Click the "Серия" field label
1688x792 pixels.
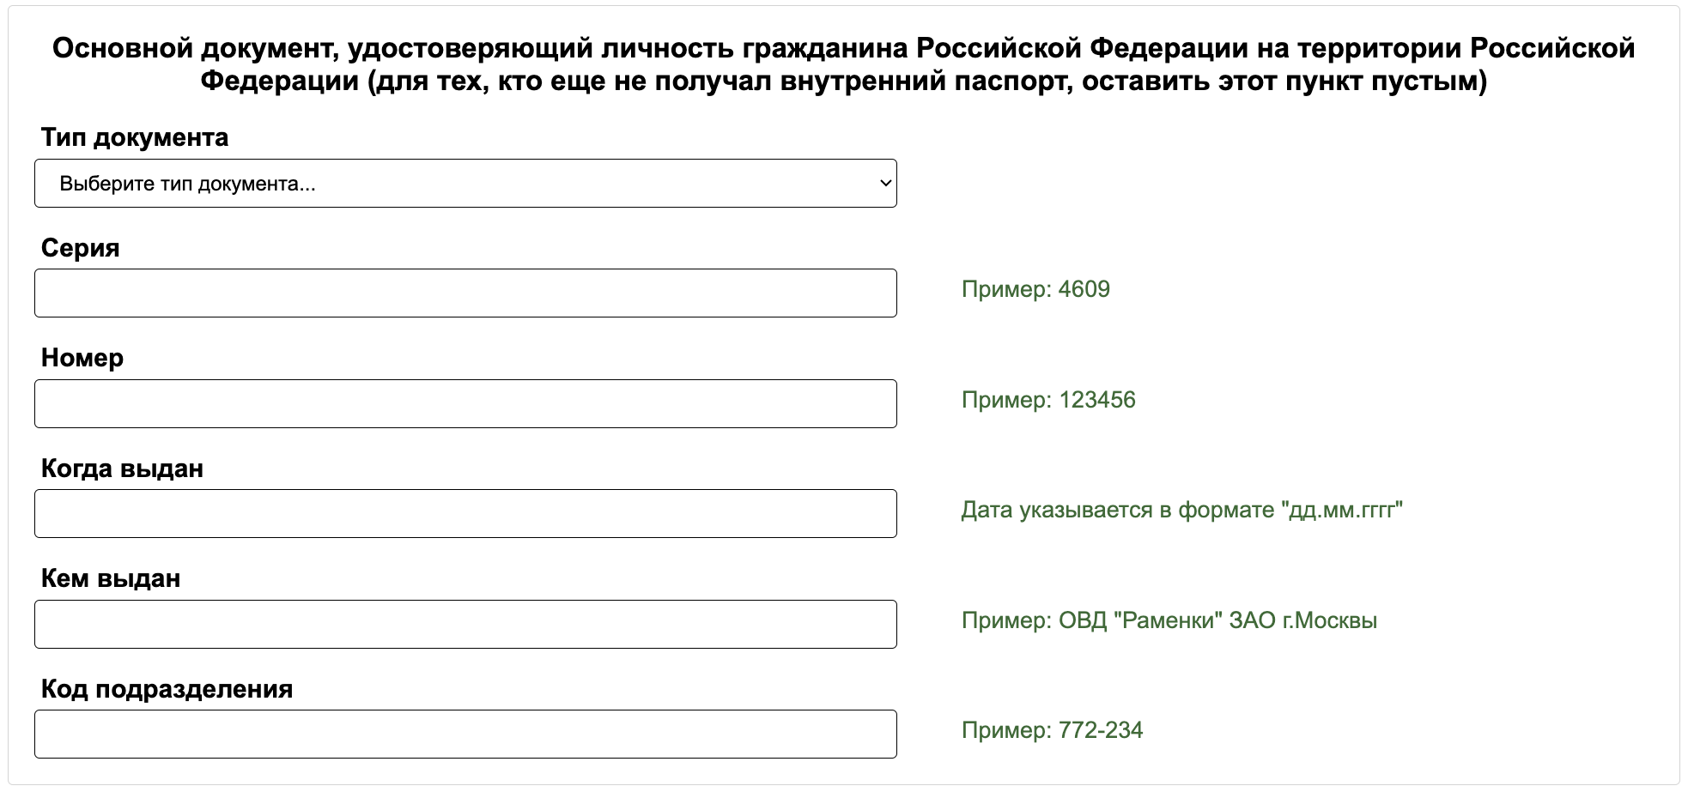pyautogui.click(x=82, y=246)
